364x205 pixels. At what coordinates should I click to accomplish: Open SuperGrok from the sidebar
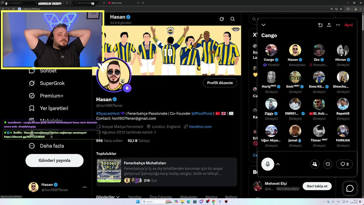click(47, 83)
